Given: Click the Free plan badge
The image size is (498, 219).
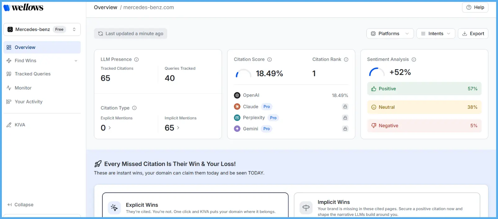Looking at the screenshot, I should point(59,29).
